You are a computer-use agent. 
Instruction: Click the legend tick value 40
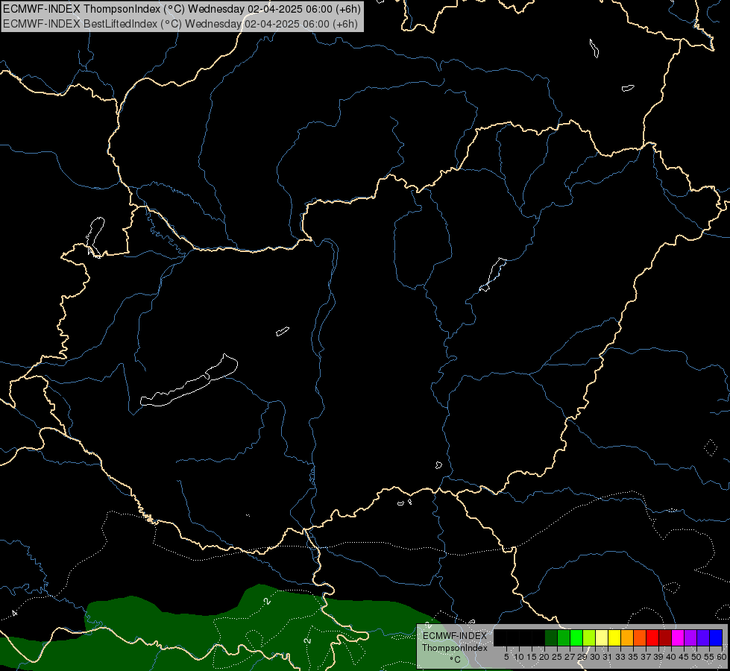(671, 657)
